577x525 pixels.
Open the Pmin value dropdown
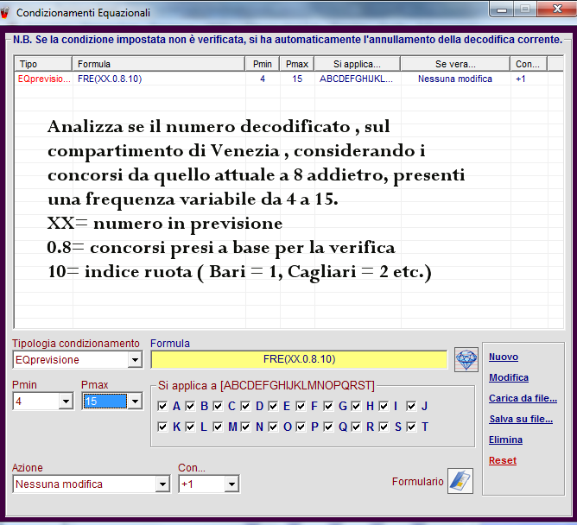click(x=66, y=401)
